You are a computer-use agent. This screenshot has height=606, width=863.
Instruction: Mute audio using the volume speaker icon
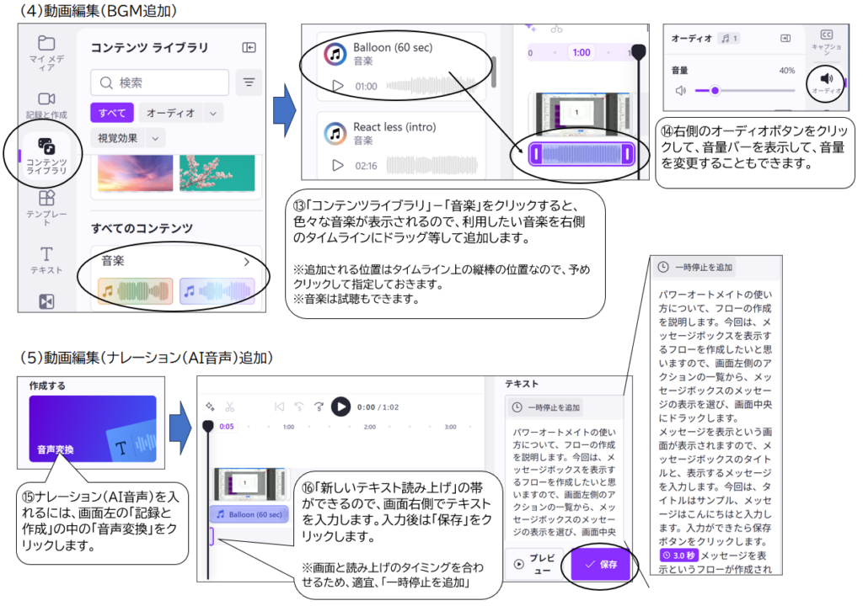[x=681, y=90]
